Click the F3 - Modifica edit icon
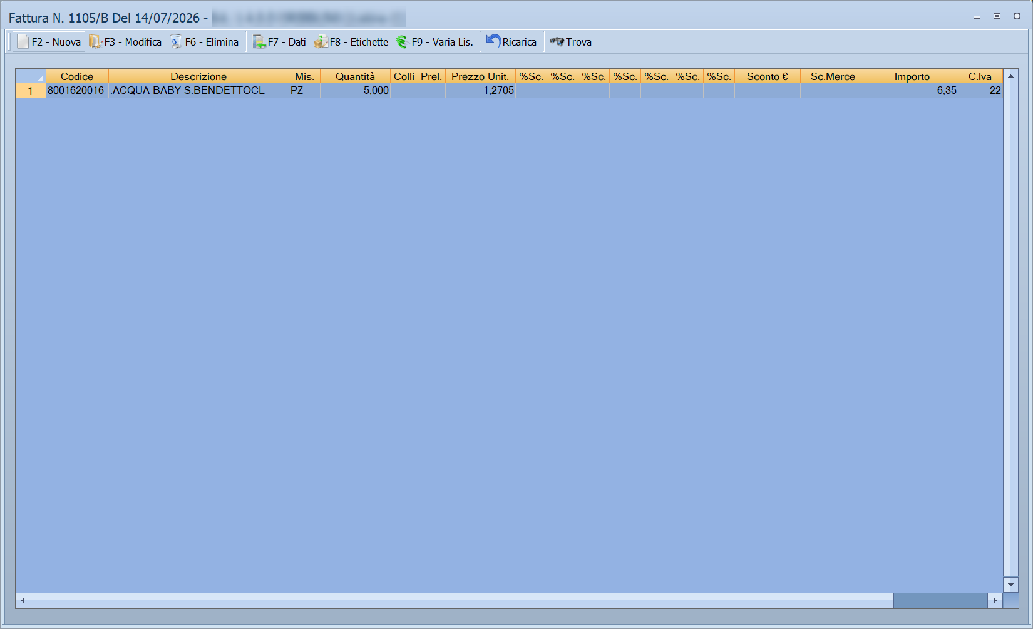 tap(95, 42)
